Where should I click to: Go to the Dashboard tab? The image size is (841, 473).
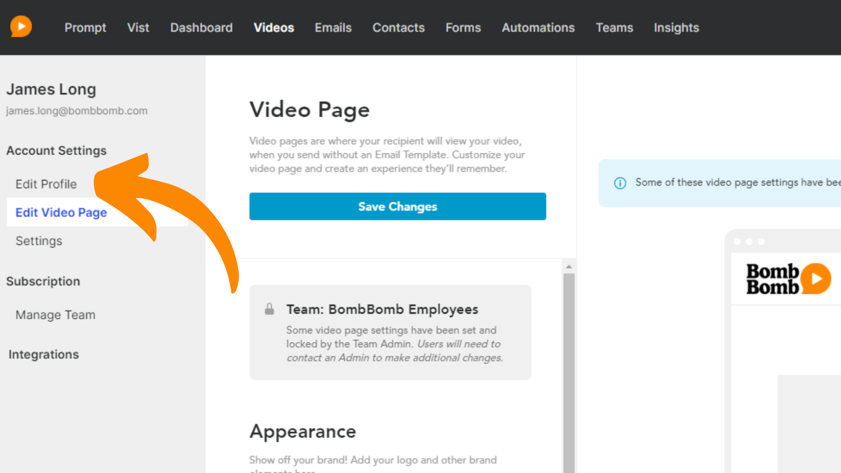201,28
